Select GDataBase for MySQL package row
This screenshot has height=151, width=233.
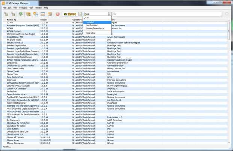pyautogui.click(x=115, y=123)
